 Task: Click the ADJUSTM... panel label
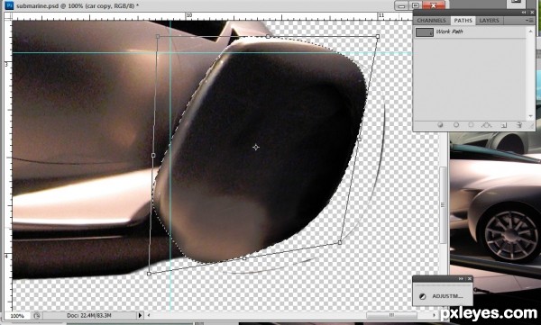[447, 296]
